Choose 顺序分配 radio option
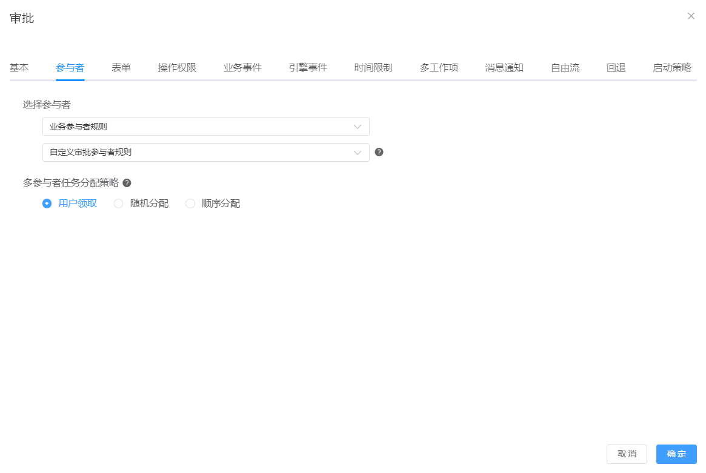 tap(190, 203)
